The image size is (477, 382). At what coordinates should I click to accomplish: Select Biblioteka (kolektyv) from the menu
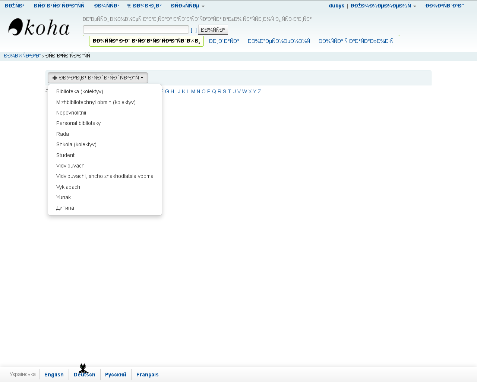79,91
